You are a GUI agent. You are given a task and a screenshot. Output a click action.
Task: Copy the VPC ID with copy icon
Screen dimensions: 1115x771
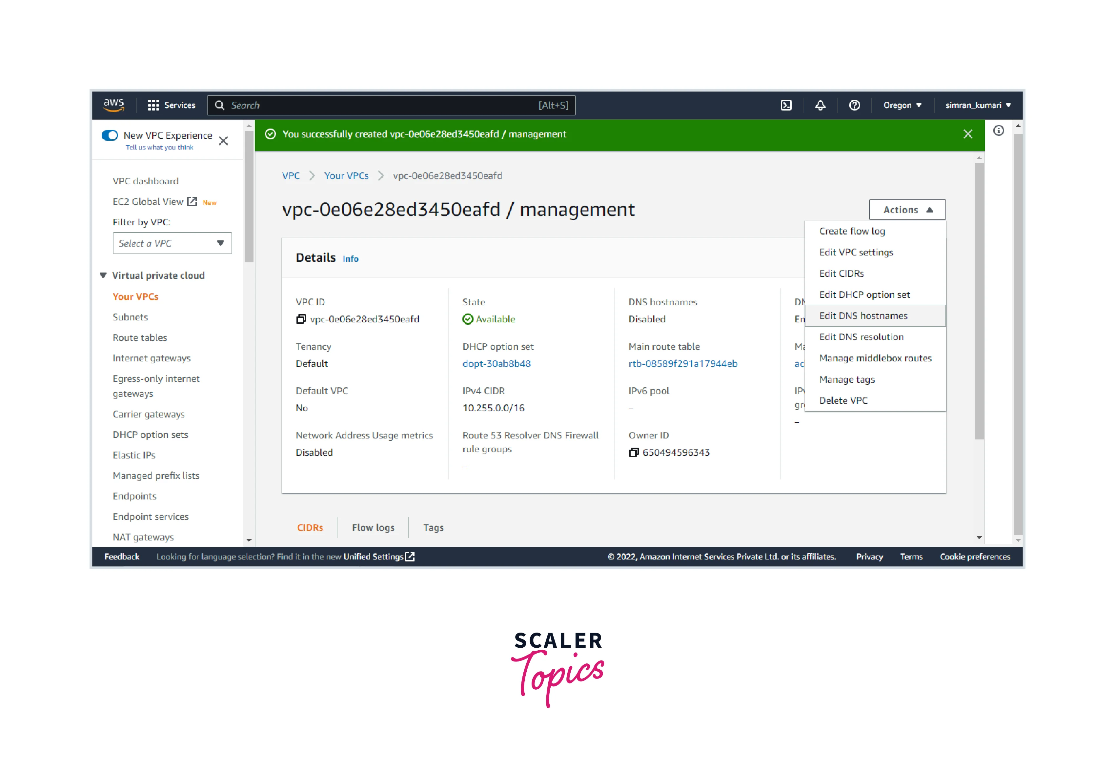(301, 319)
